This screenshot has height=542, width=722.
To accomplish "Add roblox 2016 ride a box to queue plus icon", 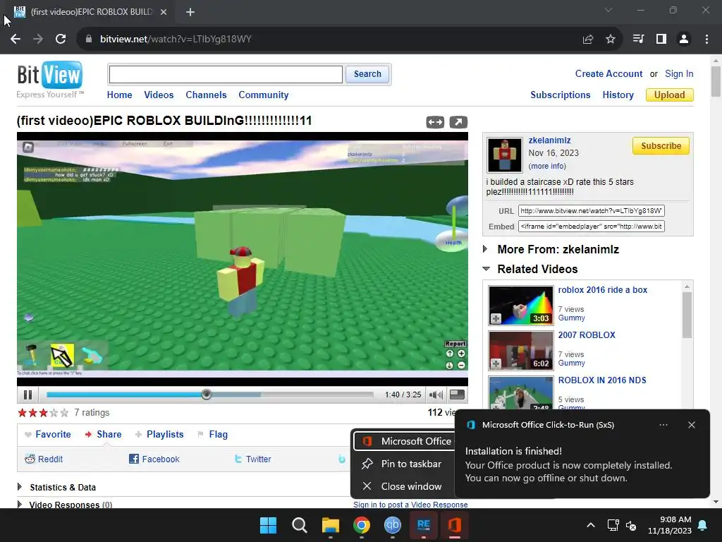I will 496,318.
